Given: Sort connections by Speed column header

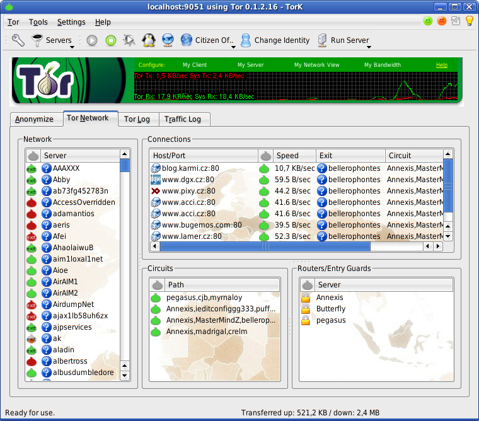Looking at the screenshot, I should click(x=294, y=156).
